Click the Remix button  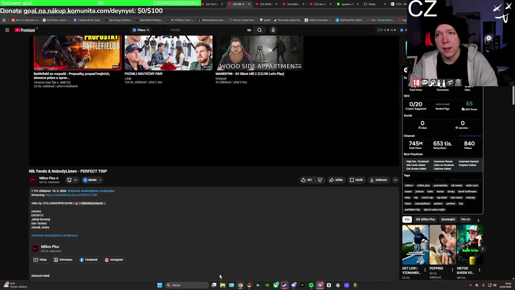(90, 180)
